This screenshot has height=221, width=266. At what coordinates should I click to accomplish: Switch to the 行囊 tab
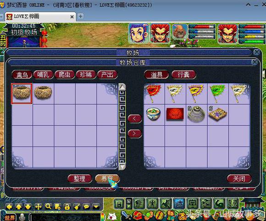tap(184, 75)
